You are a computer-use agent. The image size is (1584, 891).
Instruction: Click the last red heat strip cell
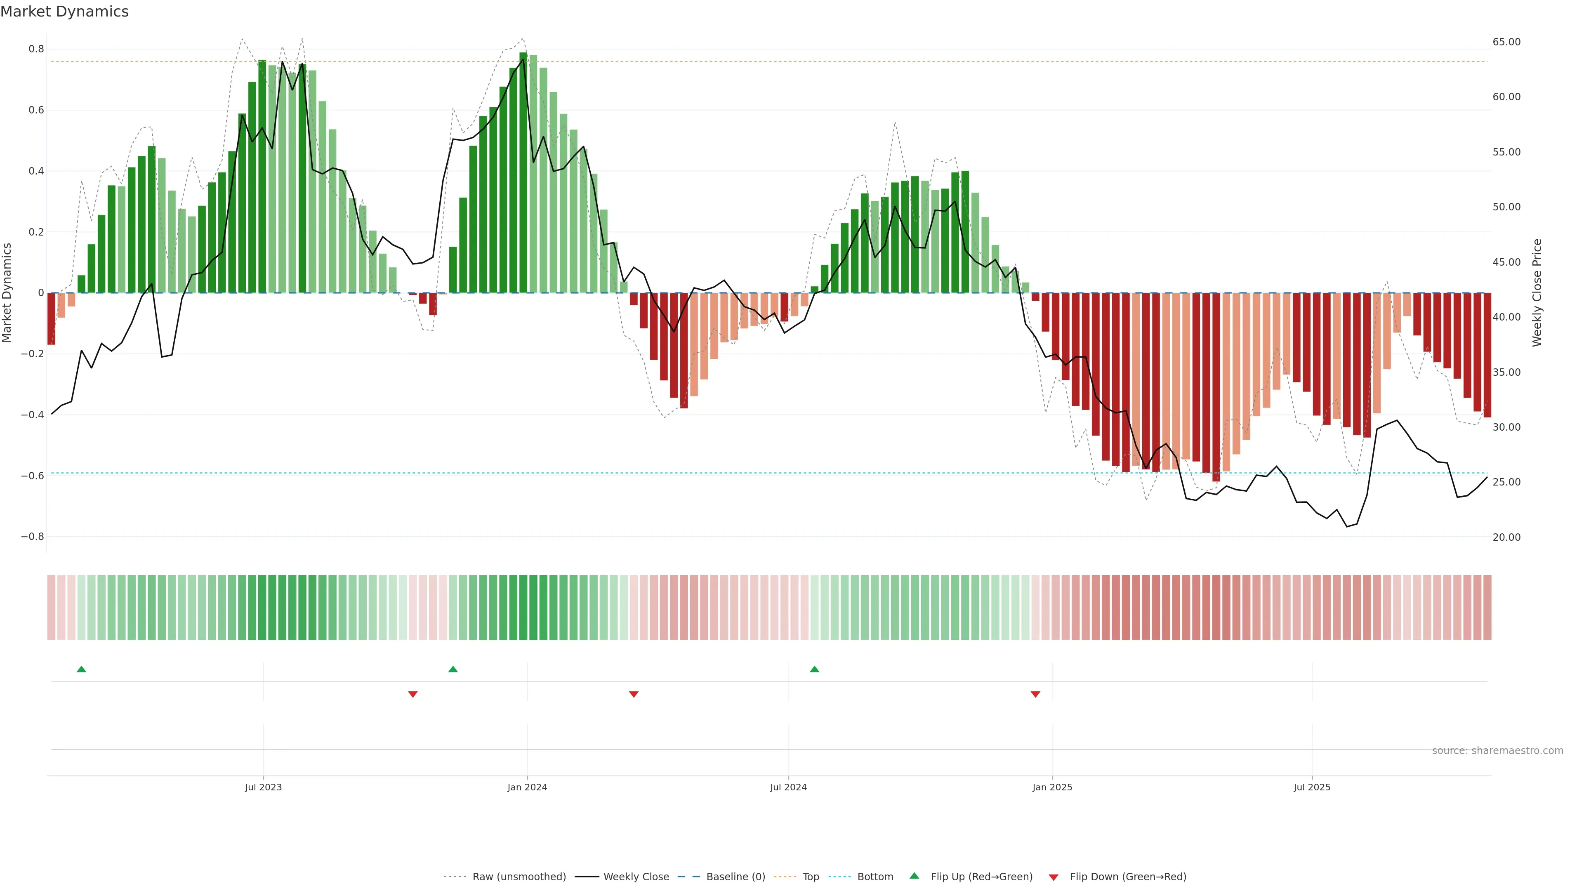point(1487,608)
